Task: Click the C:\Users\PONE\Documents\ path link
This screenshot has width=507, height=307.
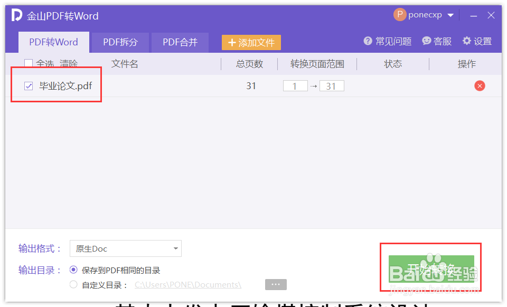Action: click(x=188, y=285)
